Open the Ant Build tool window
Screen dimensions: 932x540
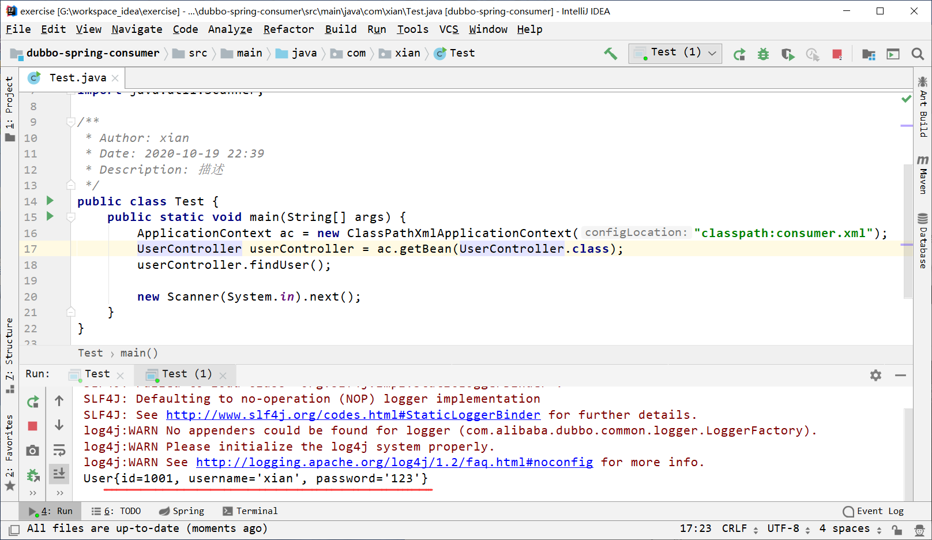[x=923, y=107]
